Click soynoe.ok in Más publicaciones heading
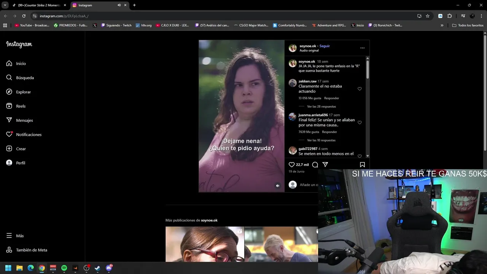The height and width of the screenshot is (274, 487). coord(209,220)
